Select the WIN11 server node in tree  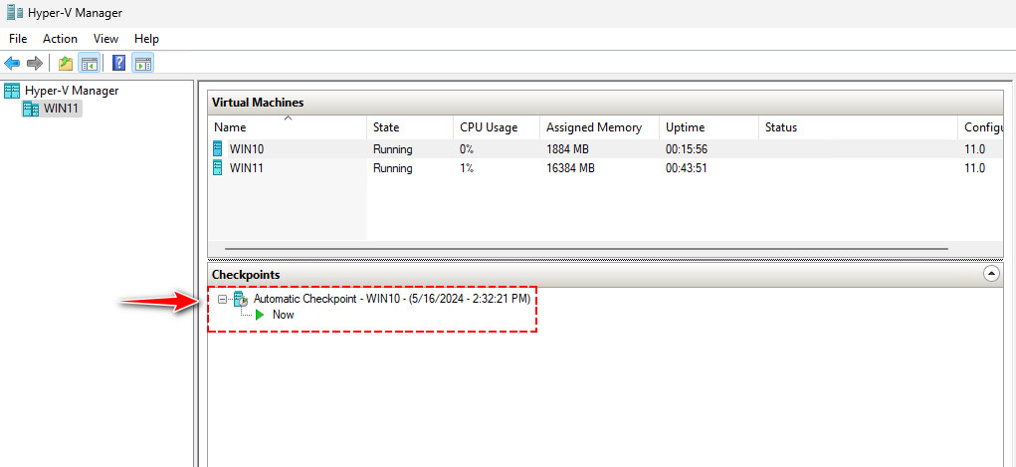[61, 109]
